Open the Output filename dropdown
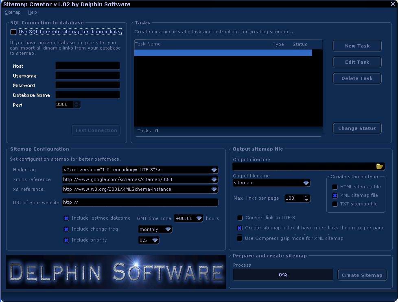 click(306, 183)
